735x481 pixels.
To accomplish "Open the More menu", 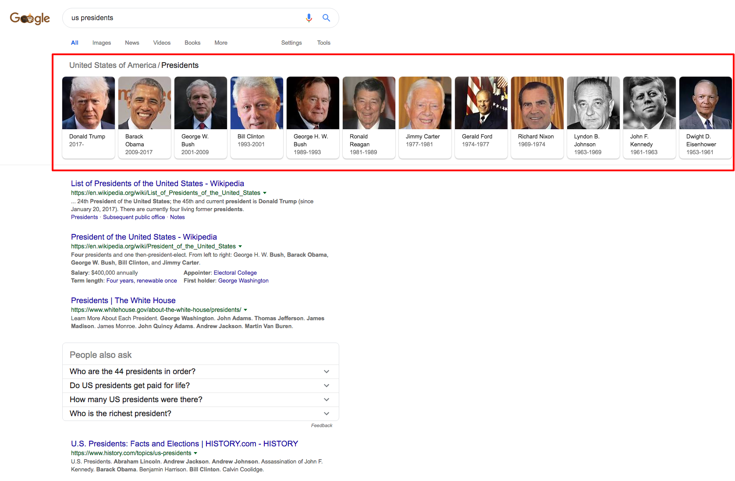I will [x=221, y=43].
